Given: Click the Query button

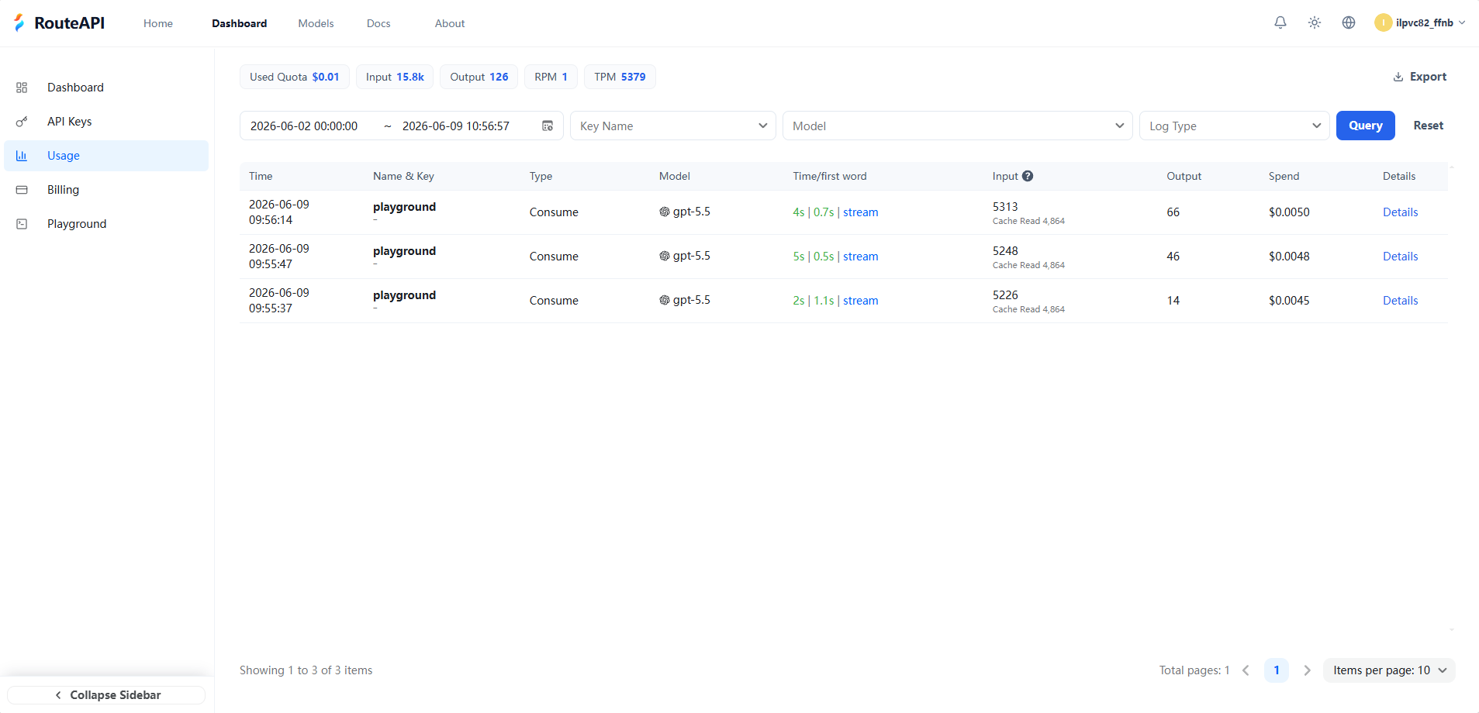Looking at the screenshot, I should pos(1365,126).
